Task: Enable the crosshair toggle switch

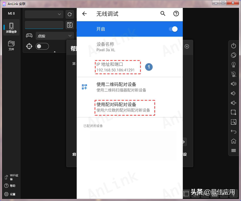Action: (42, 46)
